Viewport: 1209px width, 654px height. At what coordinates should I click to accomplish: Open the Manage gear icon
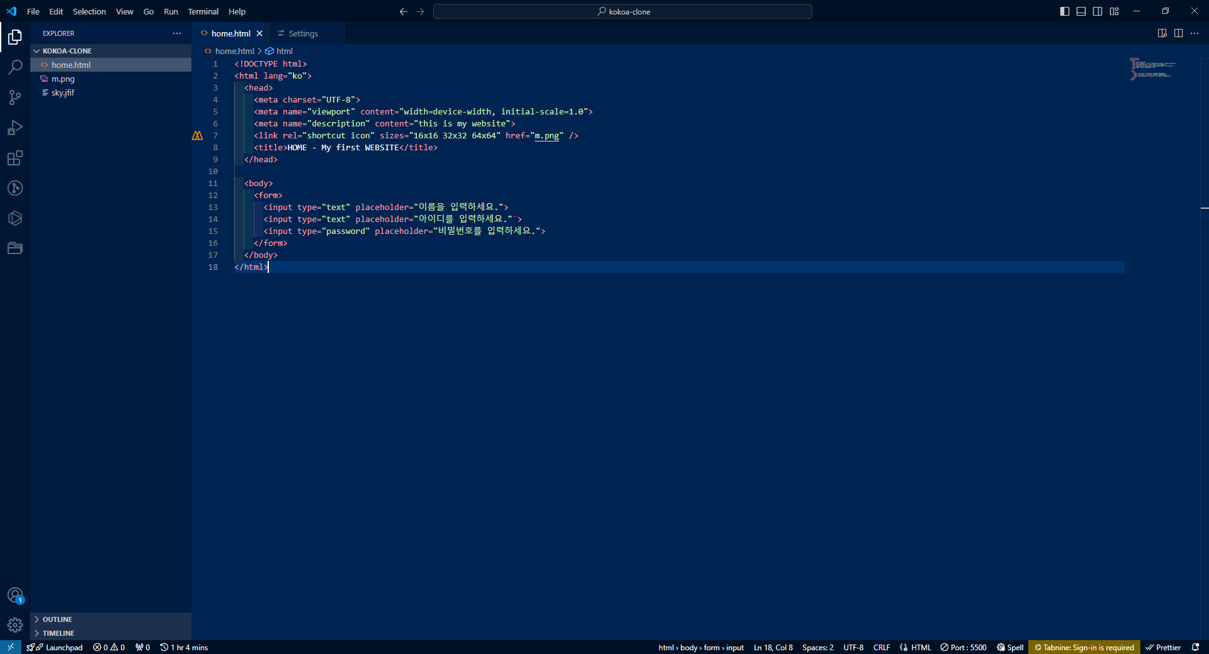pyautogui.click(x=15, y=625)
